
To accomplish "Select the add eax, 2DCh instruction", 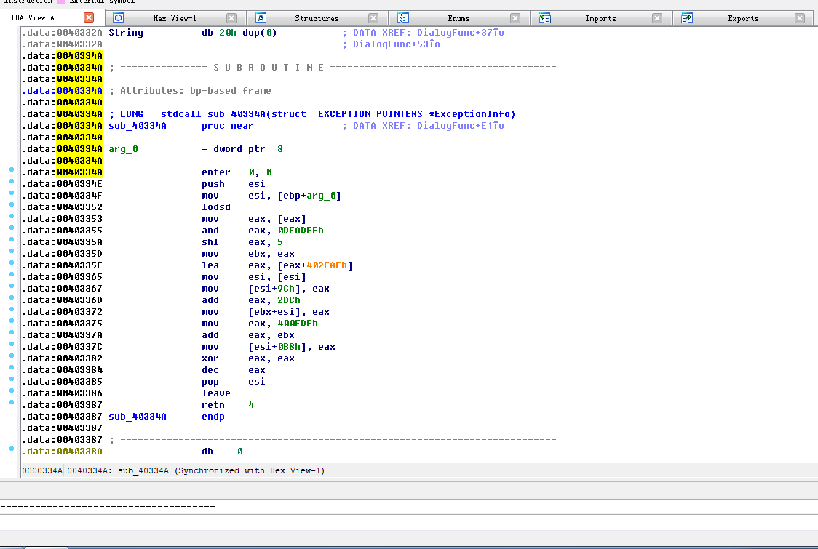I will click(251, 300).
